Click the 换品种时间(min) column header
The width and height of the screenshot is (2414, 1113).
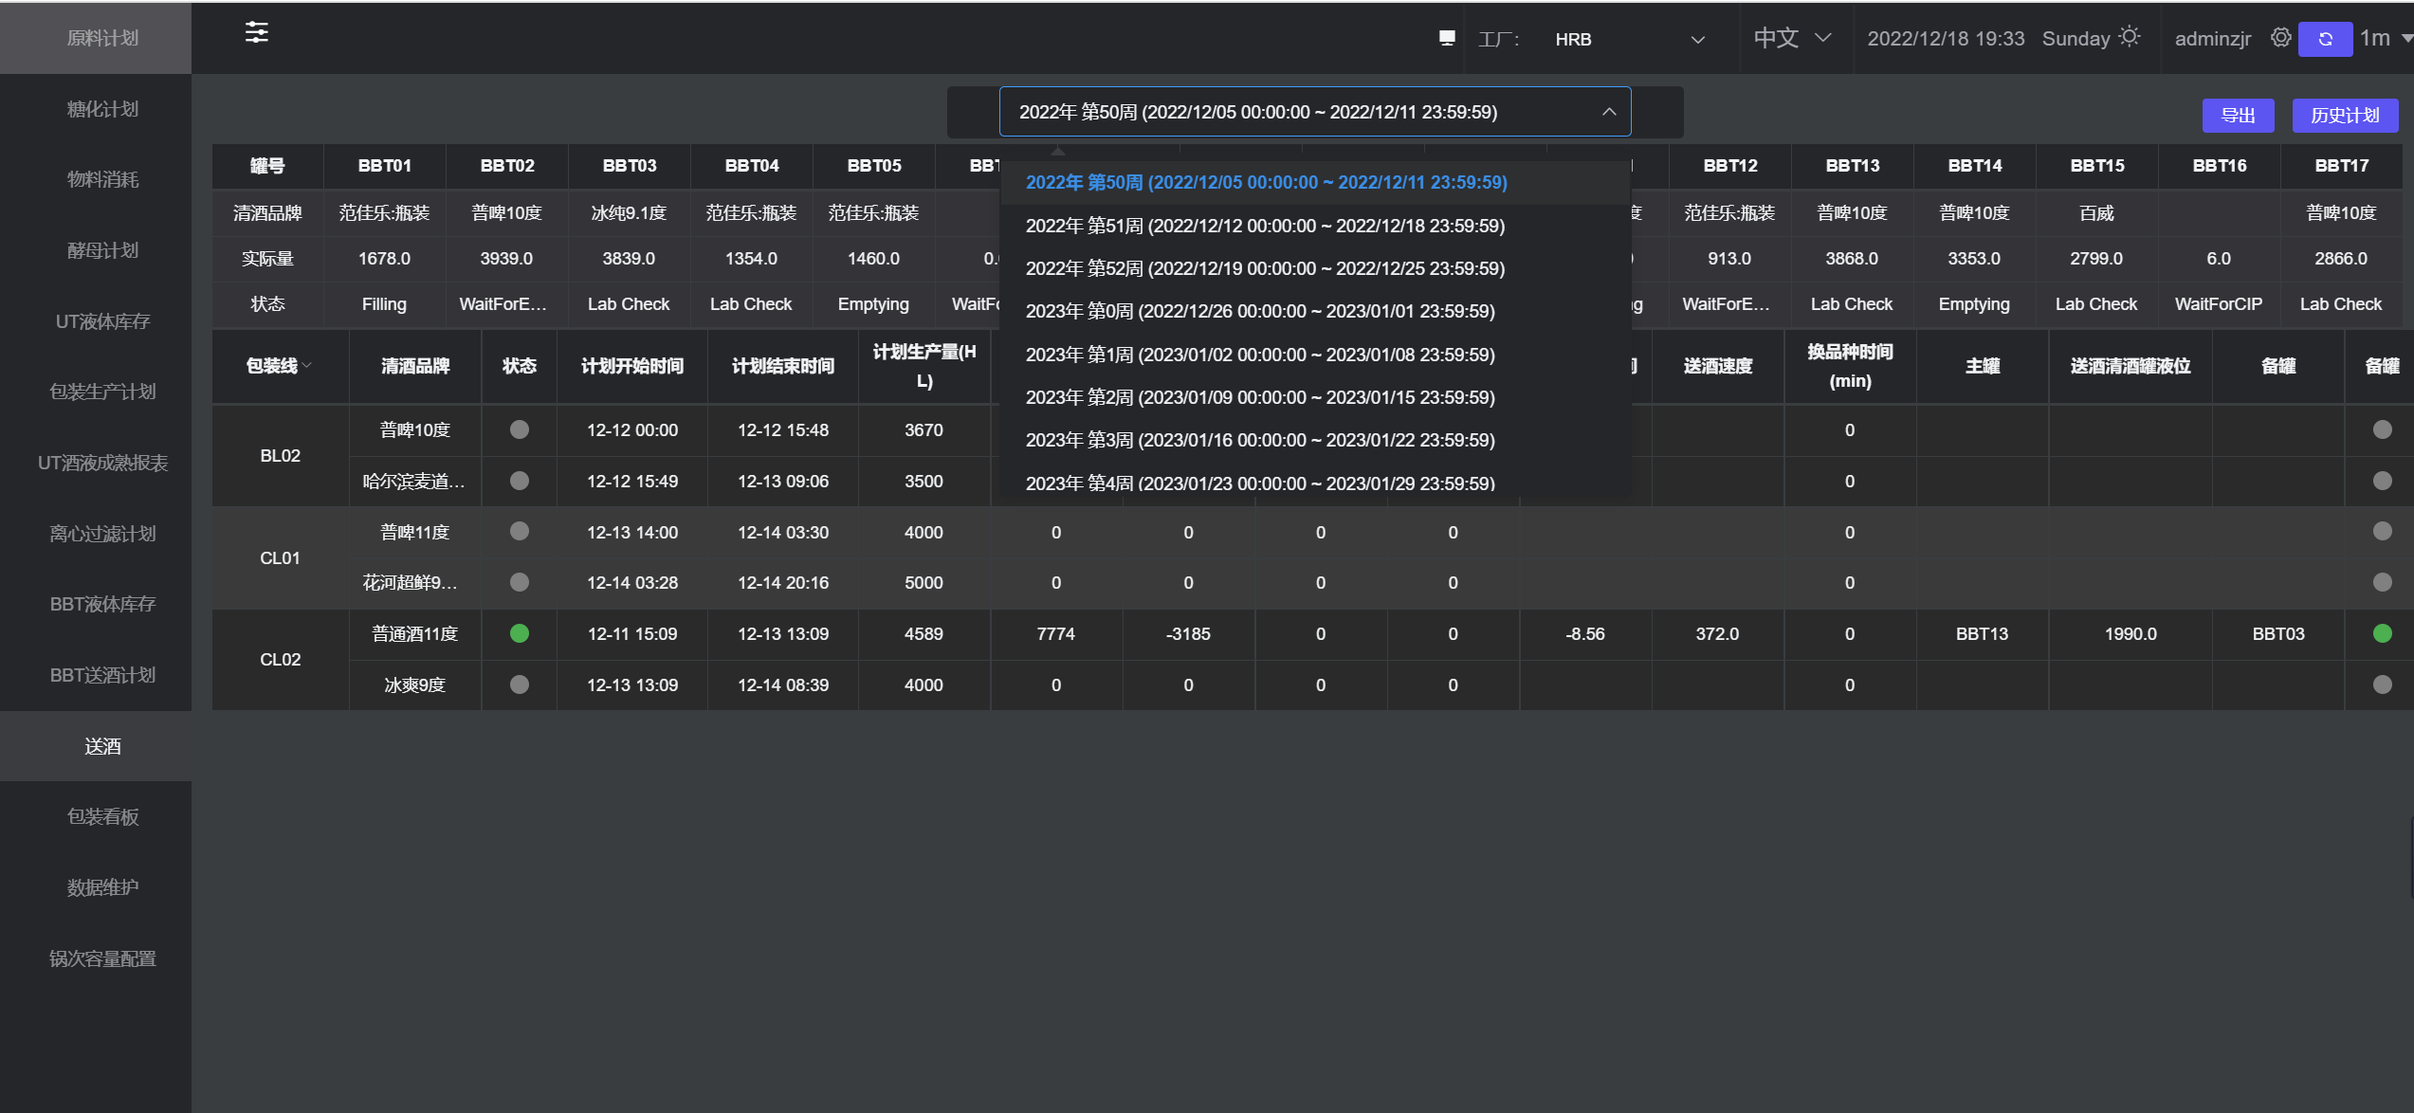click(1850, 366)
